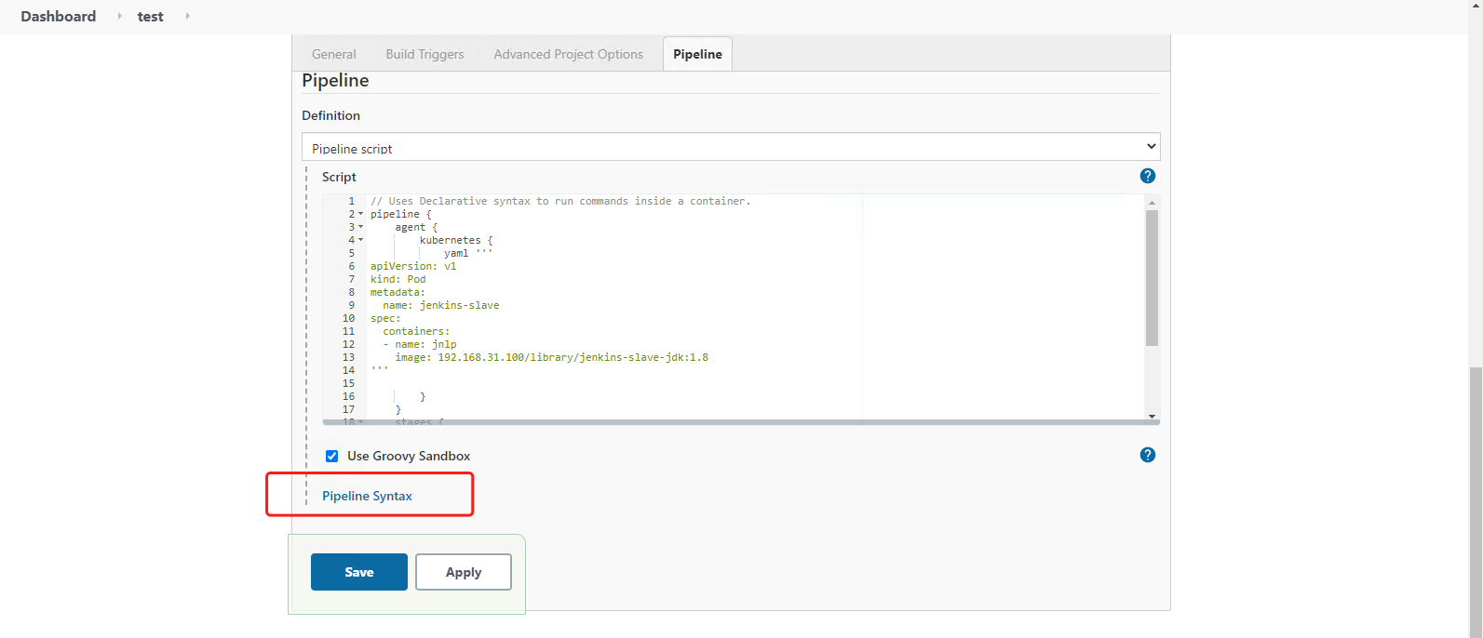This screenshot has height=638, width=1483.
Task: Open the Definition dropdown showing Pipeline script
Action: point(731,147)
